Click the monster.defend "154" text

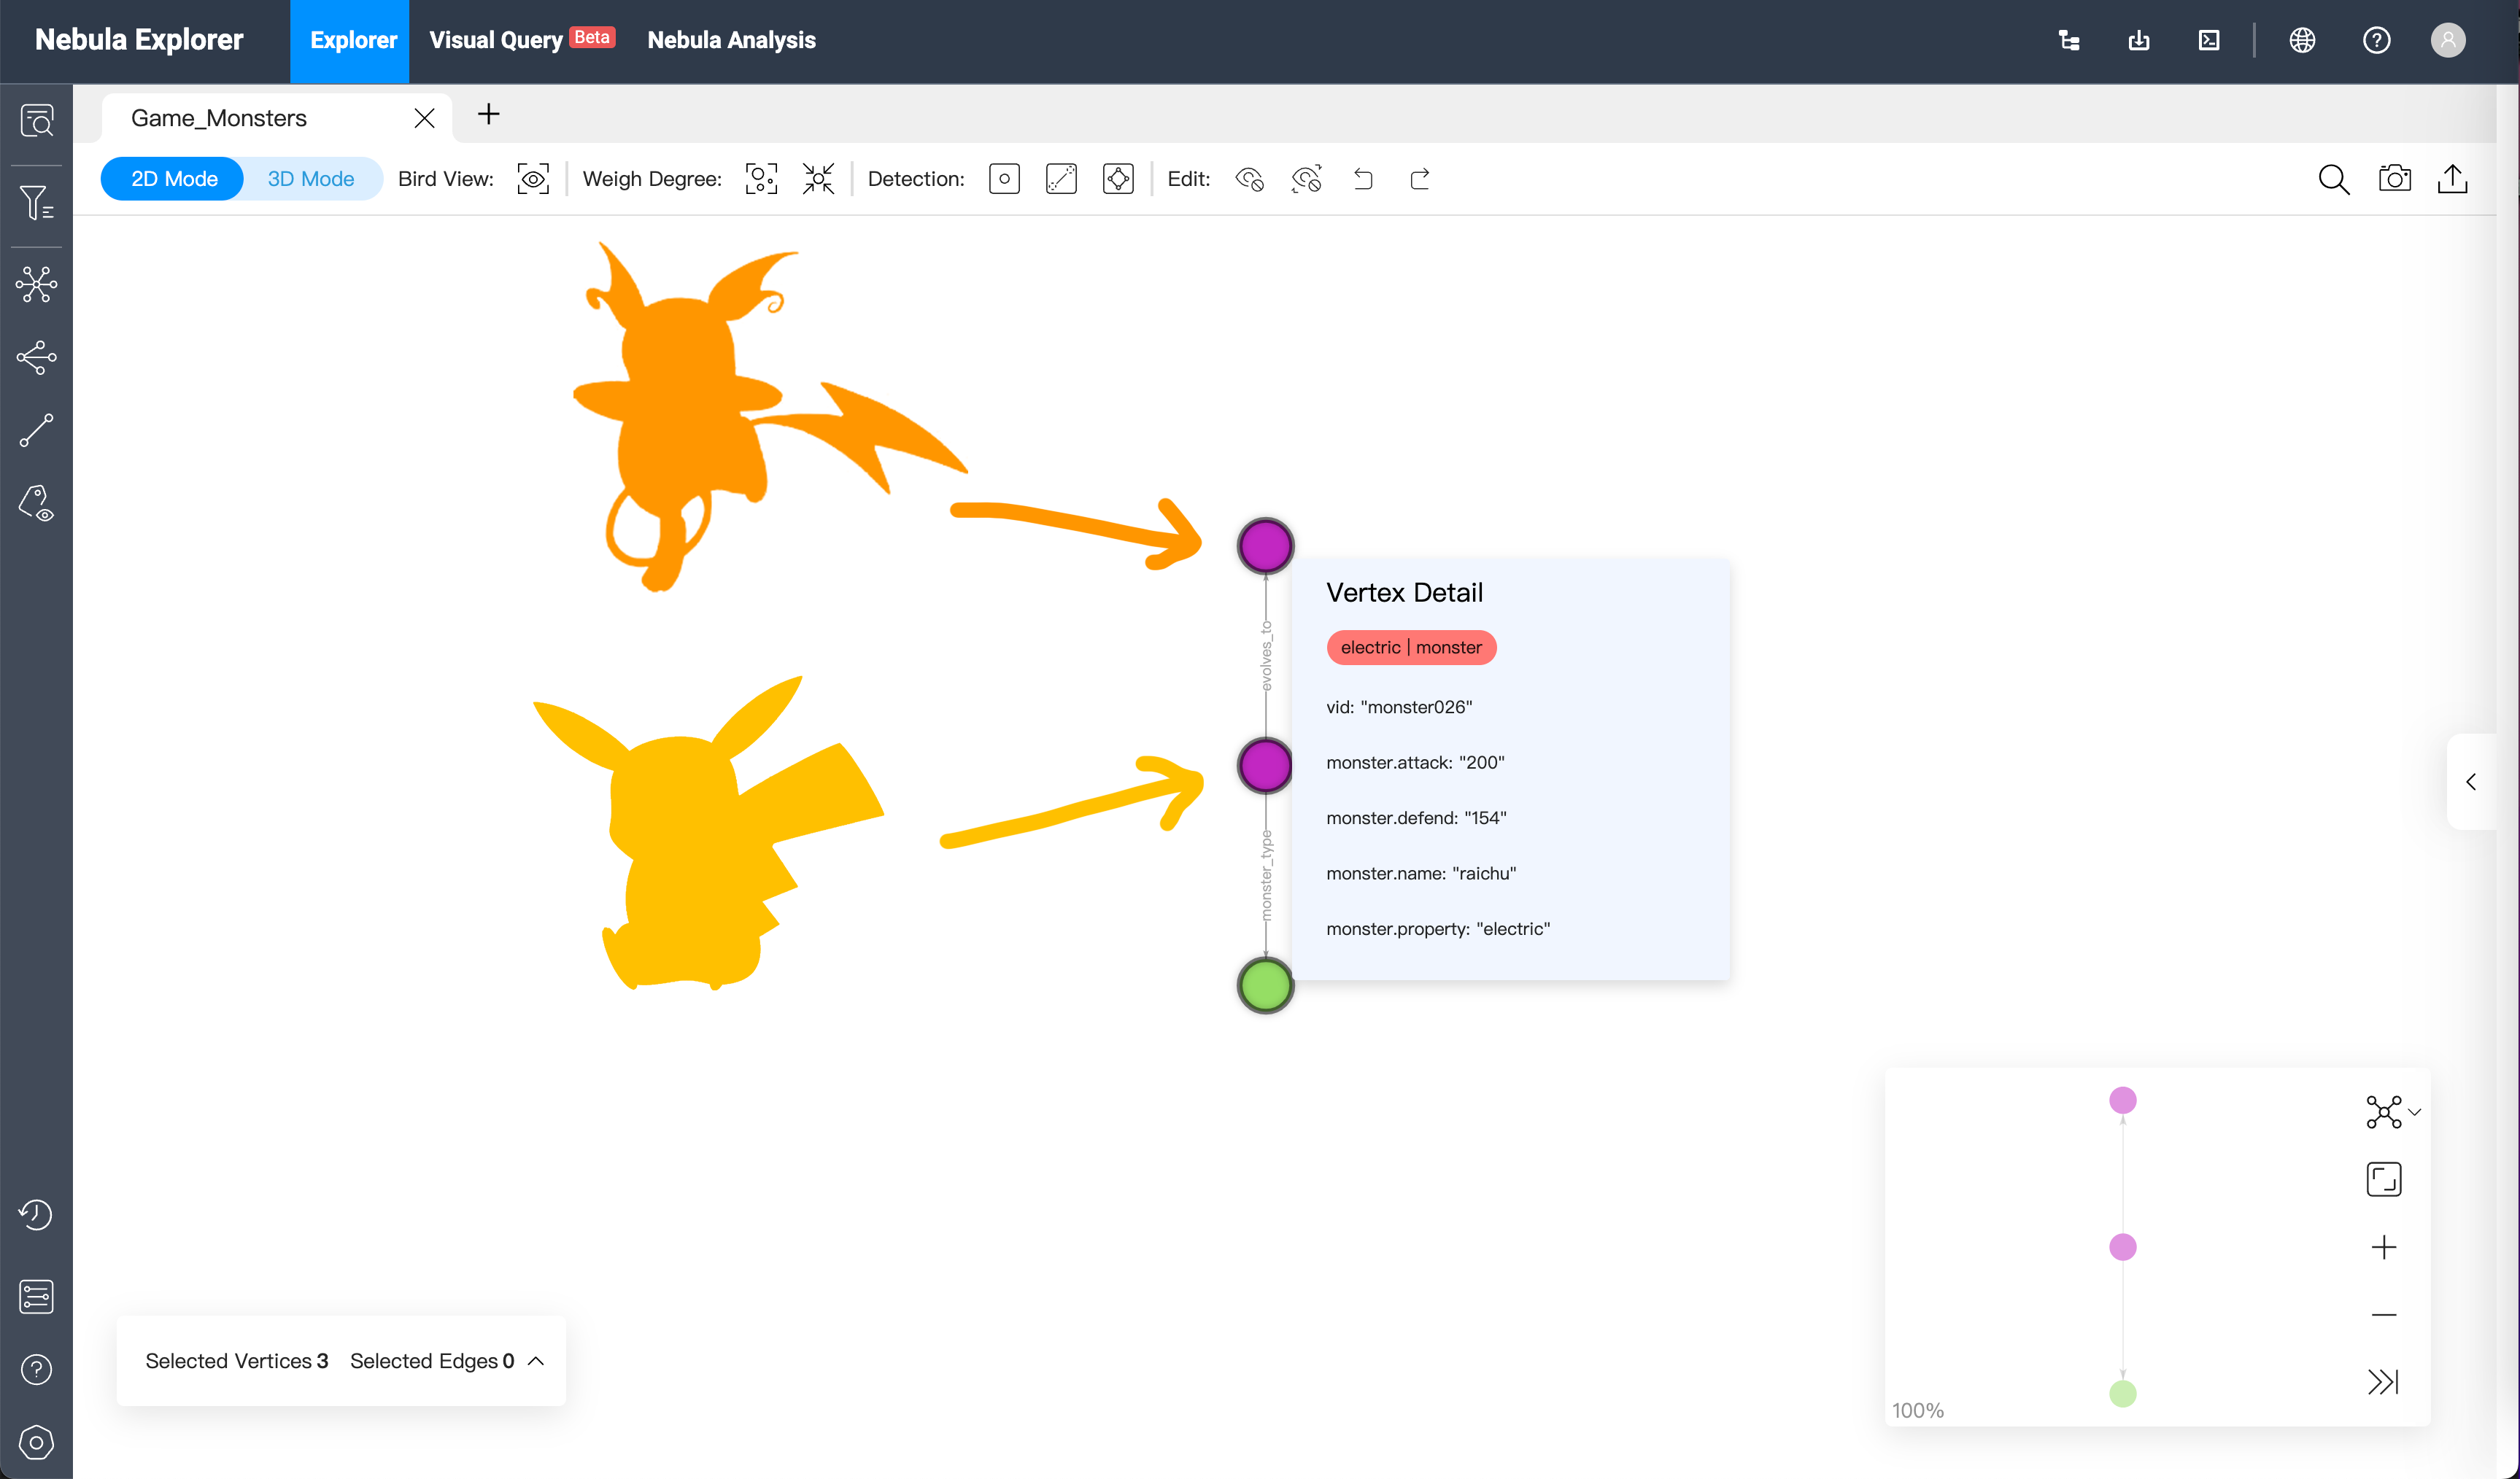tap(1416, 818)
